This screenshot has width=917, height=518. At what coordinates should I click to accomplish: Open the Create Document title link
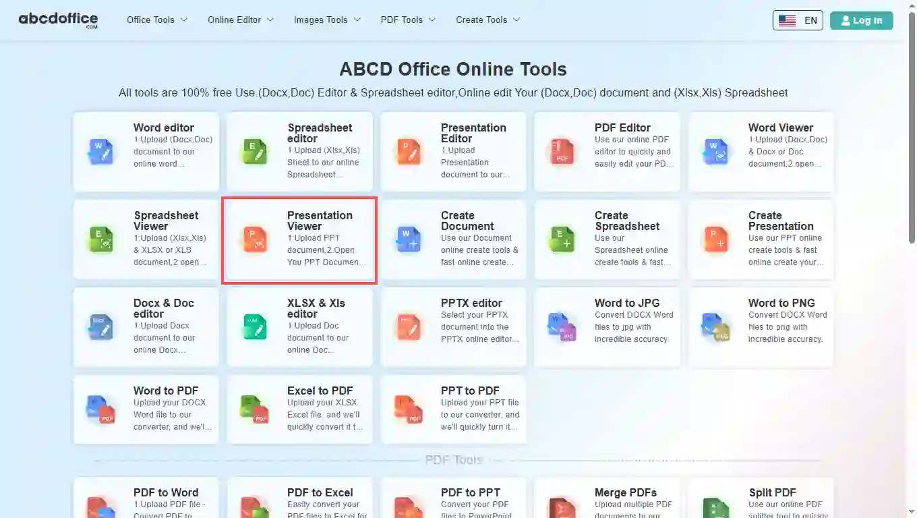click(x=467, y=221)
